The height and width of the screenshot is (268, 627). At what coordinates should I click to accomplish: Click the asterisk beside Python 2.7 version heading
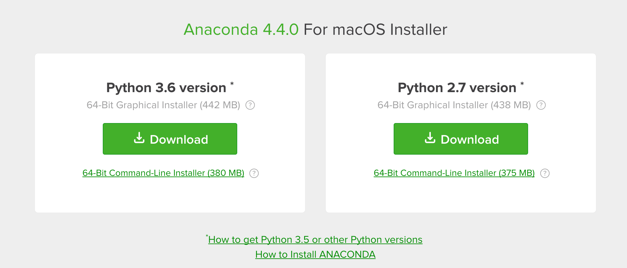click(x=522, y=83)
